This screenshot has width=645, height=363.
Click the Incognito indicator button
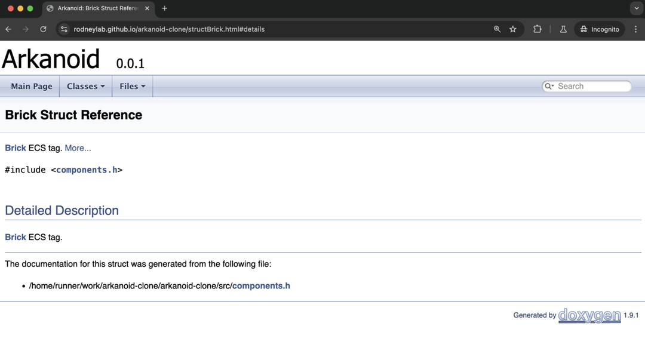(x=600, y=29)
